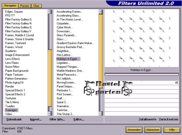This screenshot has width=182, height=135.
Task: Click Import... at the bottom bar
Action: (36, 119)
